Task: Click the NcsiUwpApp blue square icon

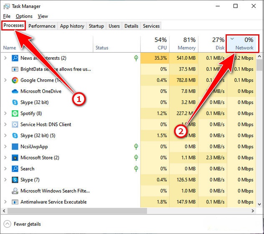Action: 15,147
